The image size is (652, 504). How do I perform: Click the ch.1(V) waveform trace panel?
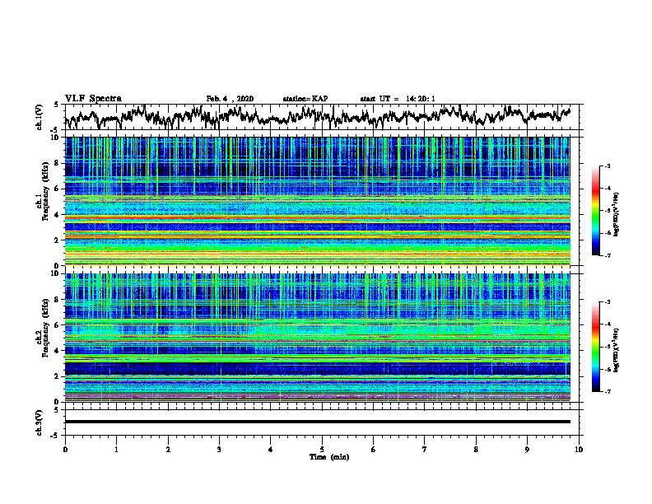[322, 117]
